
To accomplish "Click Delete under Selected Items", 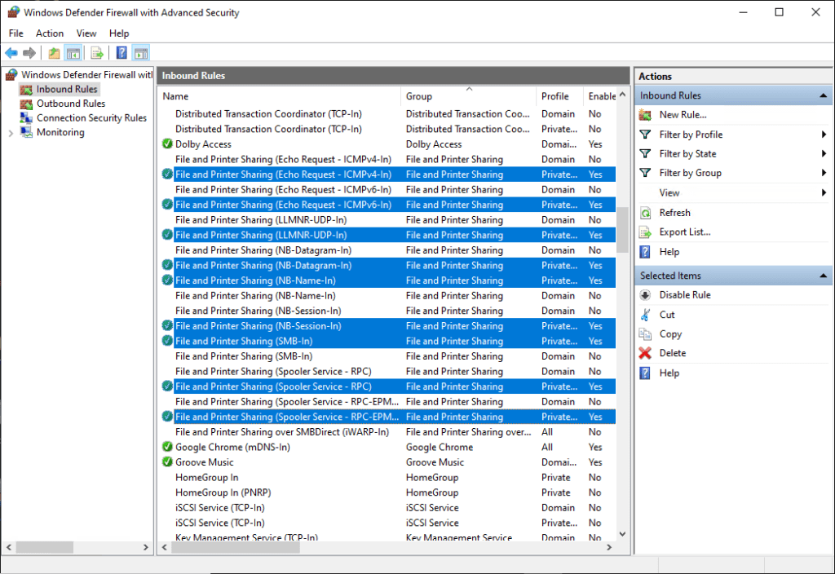I will [671, 352].
